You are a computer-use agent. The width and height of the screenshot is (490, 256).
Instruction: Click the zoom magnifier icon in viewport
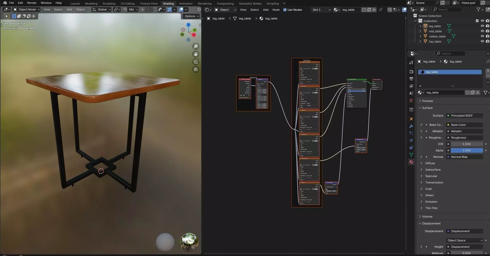[196, 46]
